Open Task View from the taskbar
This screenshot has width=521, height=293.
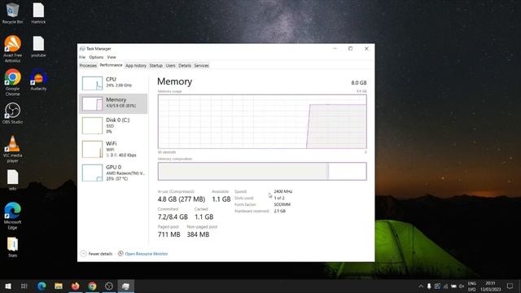pos(24,286)
